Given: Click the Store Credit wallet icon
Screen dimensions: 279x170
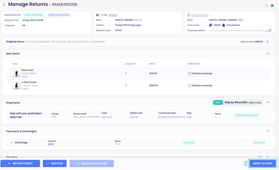Looking at the screenshot, I should (x=210, y=25).
